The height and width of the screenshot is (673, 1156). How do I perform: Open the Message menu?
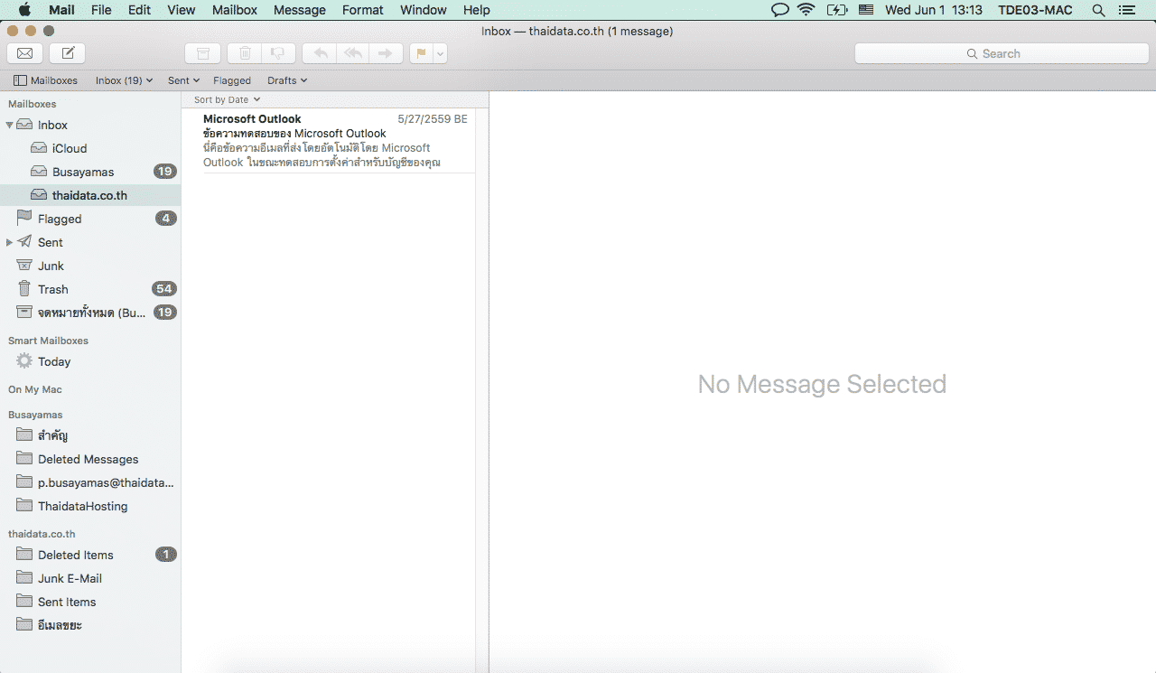click(300, 10)
